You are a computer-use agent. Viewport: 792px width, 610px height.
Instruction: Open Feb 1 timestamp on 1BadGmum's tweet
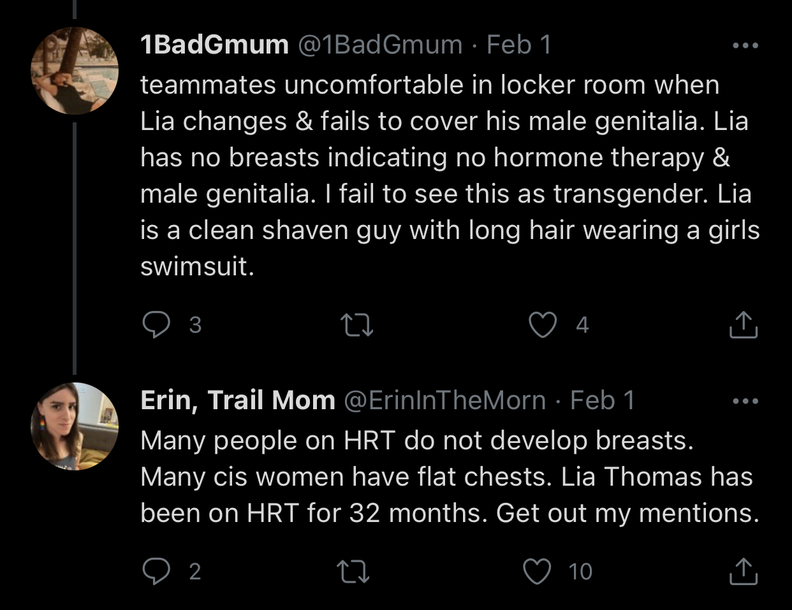518,45
